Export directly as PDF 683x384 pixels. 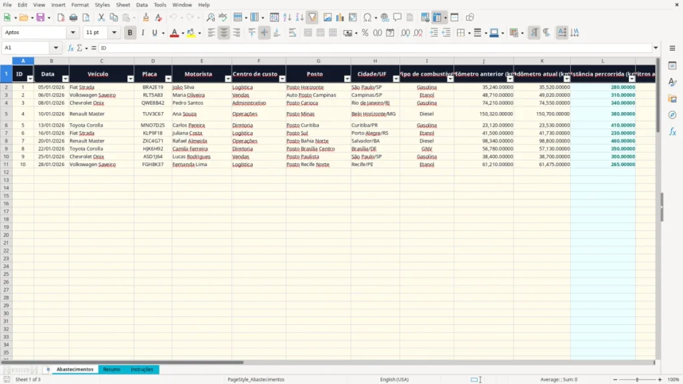[x=61, y=17]
